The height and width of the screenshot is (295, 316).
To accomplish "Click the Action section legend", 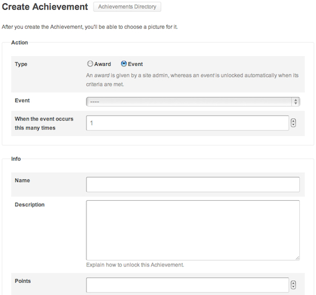I will tap(20, 42).
